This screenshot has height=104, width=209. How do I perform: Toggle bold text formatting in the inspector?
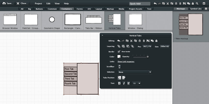[119, 83]
